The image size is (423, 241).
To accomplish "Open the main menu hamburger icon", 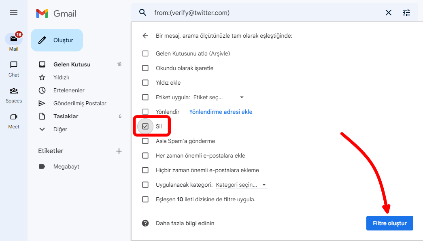I will point(14,13).
